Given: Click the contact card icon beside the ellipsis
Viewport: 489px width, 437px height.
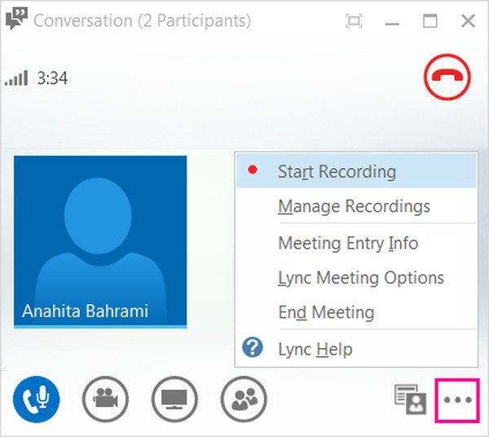Looking at the screenshot, I should pyautogui.click(x=410, y=400).
